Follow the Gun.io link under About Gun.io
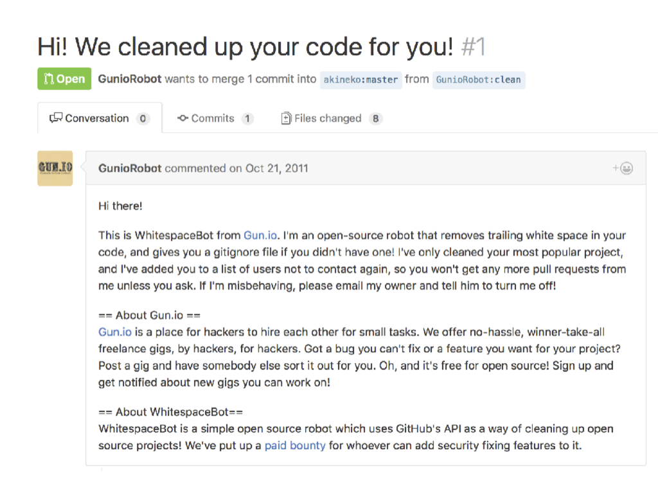 [x=115, y=332]
